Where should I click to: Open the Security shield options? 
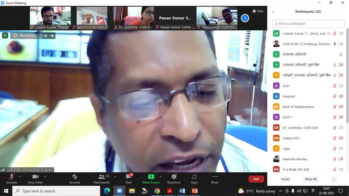tap(75, 178)
